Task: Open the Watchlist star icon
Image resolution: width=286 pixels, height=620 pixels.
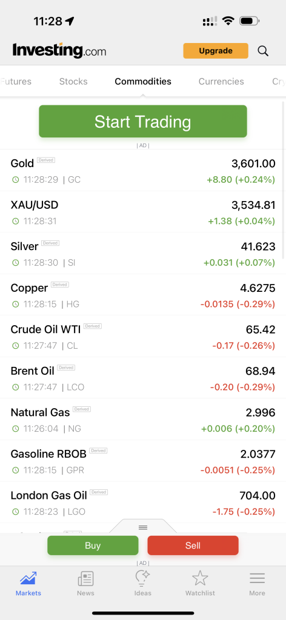Action: tap(200, 578)
